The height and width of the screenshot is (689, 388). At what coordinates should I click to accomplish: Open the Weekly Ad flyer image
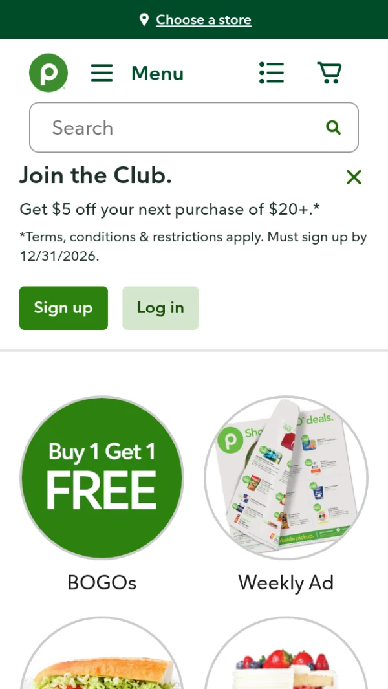(286, 477)
